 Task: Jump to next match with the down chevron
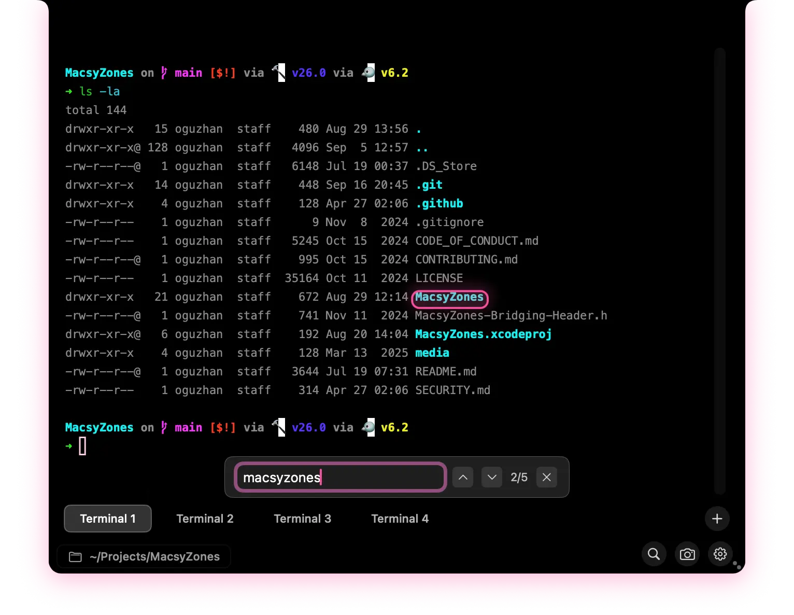pyautogui.click(x=491, y=477)
